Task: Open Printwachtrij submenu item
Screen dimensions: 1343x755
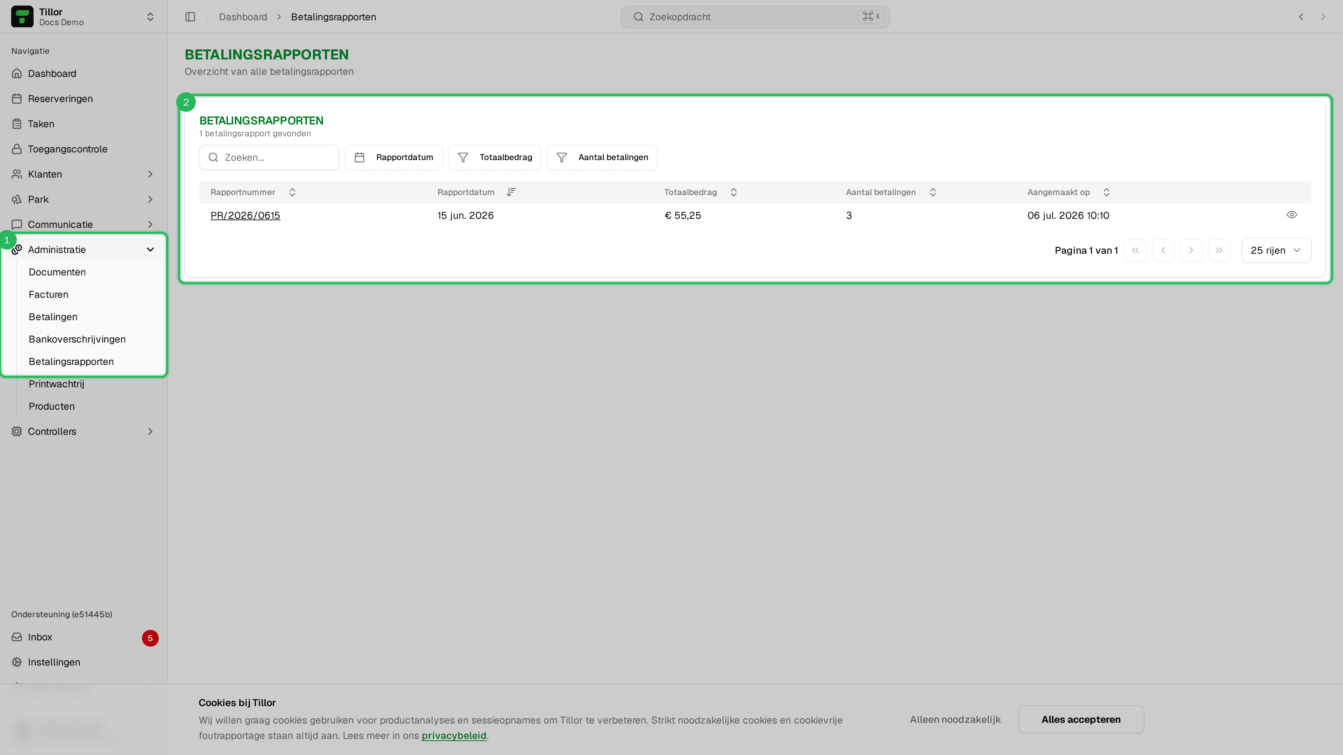Action: click(56, 384)
